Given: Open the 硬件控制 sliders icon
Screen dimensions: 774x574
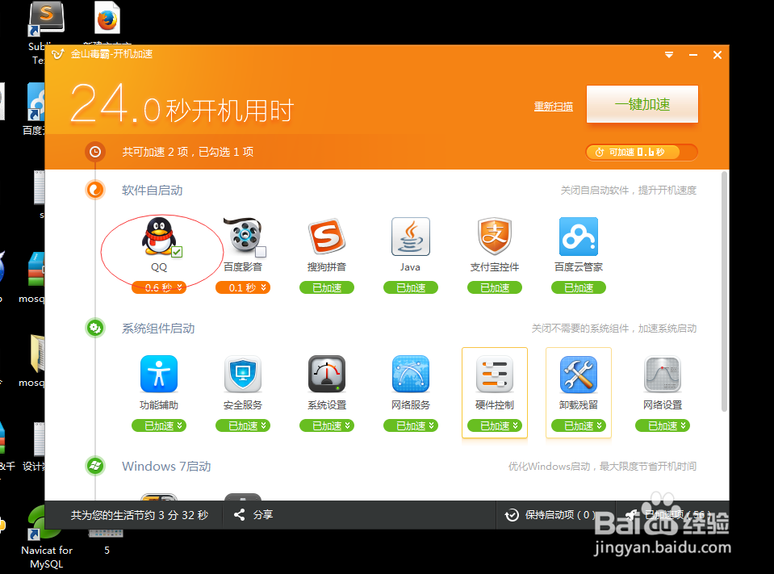Looking at the screenshot, I should pos(495,374).
